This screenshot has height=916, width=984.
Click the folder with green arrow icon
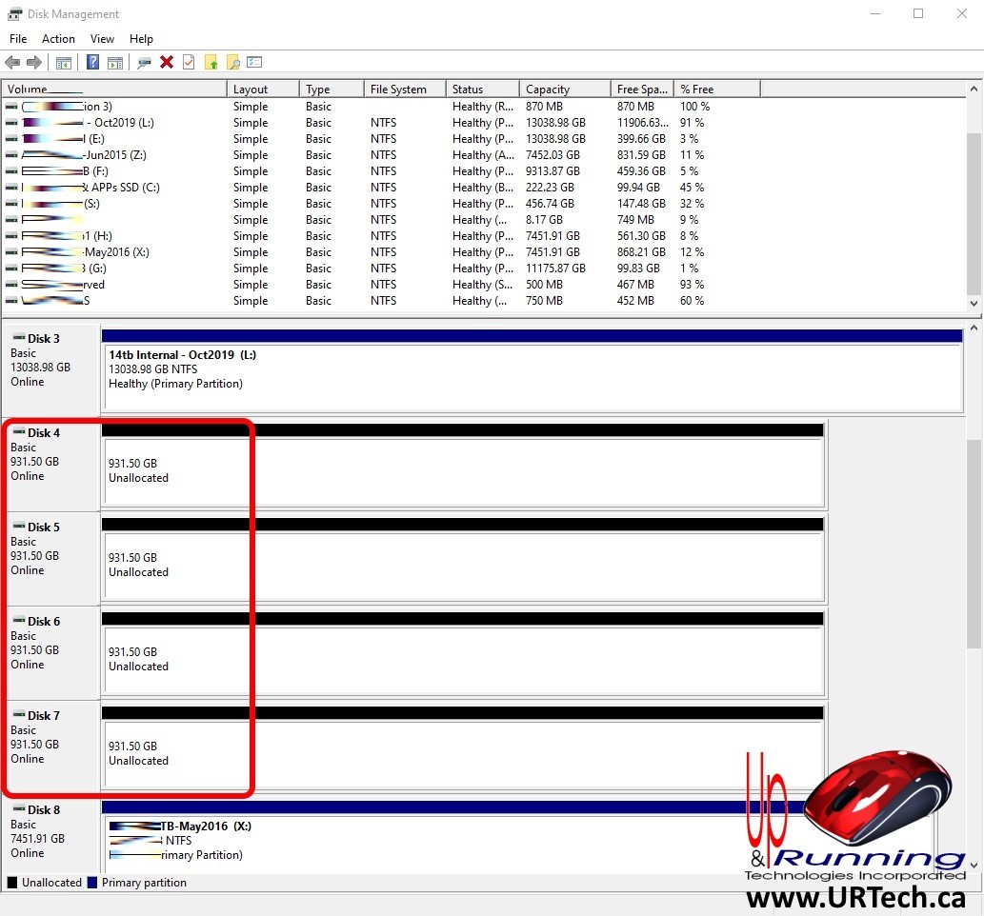[211, 63]
